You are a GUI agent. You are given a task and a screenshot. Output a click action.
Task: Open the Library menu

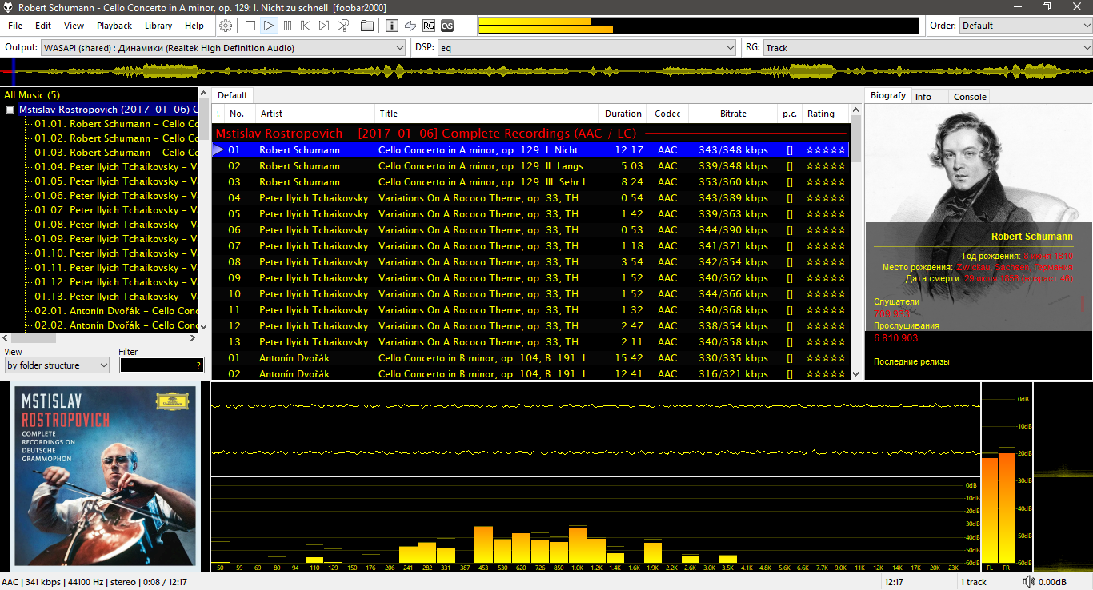158,26
